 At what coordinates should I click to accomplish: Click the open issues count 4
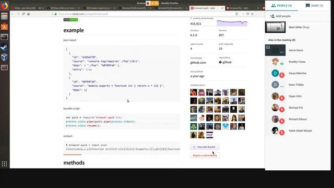191,49
